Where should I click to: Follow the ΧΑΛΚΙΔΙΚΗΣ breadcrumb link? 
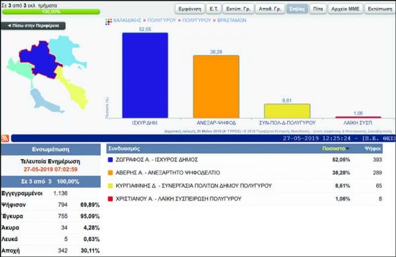point(127,20)
